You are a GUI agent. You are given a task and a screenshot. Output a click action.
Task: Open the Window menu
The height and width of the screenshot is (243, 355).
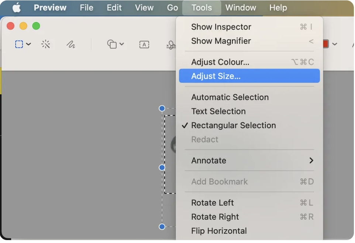[x=241, y=7]
